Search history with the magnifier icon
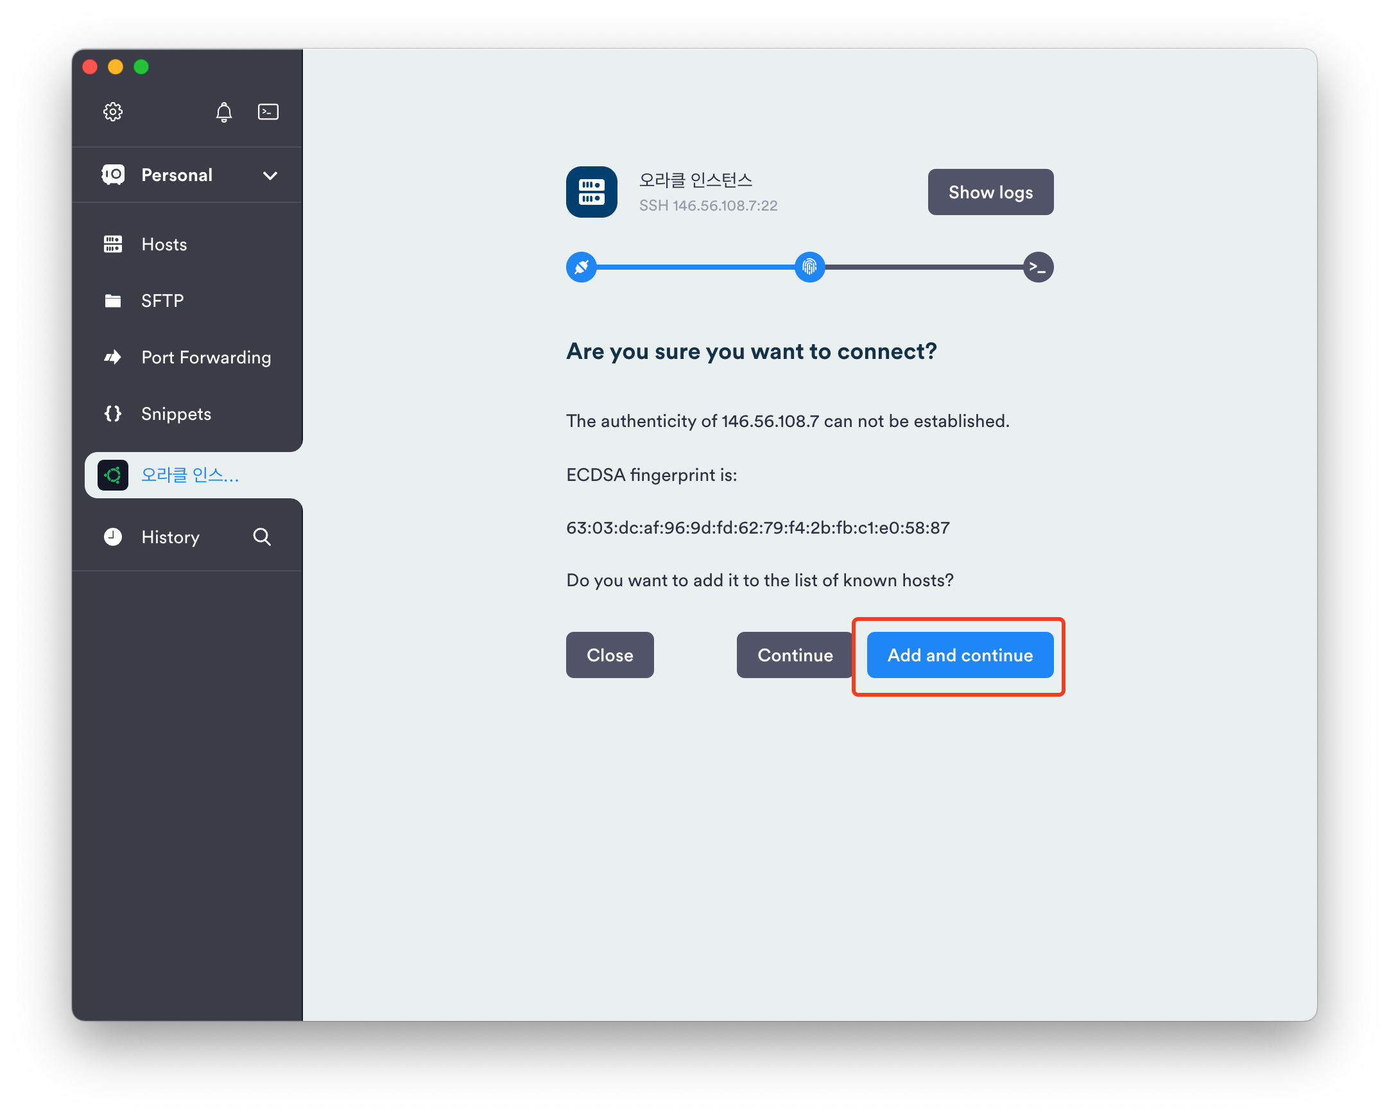The width and height of the screenshot is (1389, 1116). pos(262,537)
